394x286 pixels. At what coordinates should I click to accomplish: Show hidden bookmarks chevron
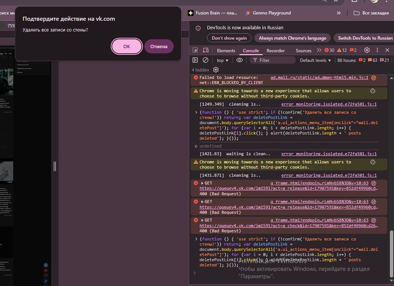(339, 13)
